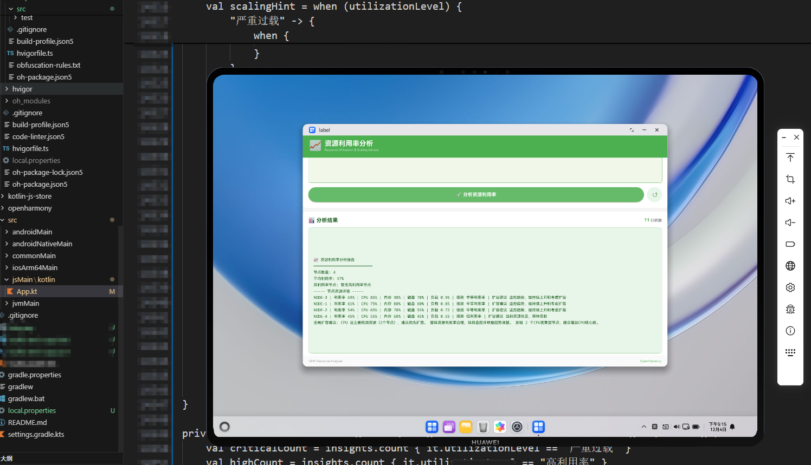Screen dimensions: 811x465
Task: Click always-on-top arrow icon in emulator toolbar
Action: pyautogui.click(x=790, y=158)
